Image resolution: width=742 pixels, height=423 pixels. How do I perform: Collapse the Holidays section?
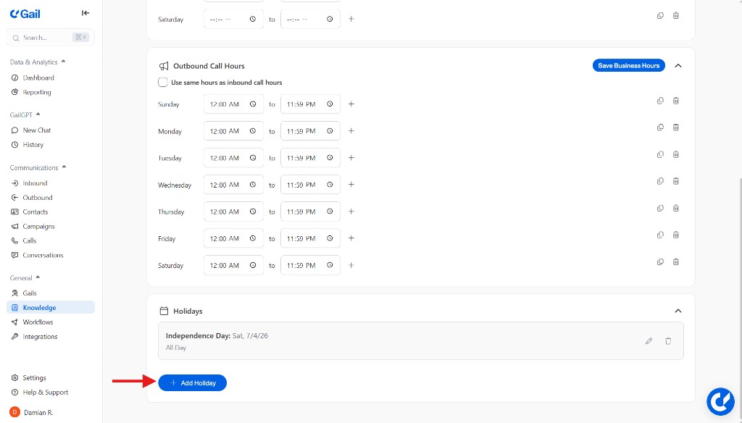coord(678,311)
